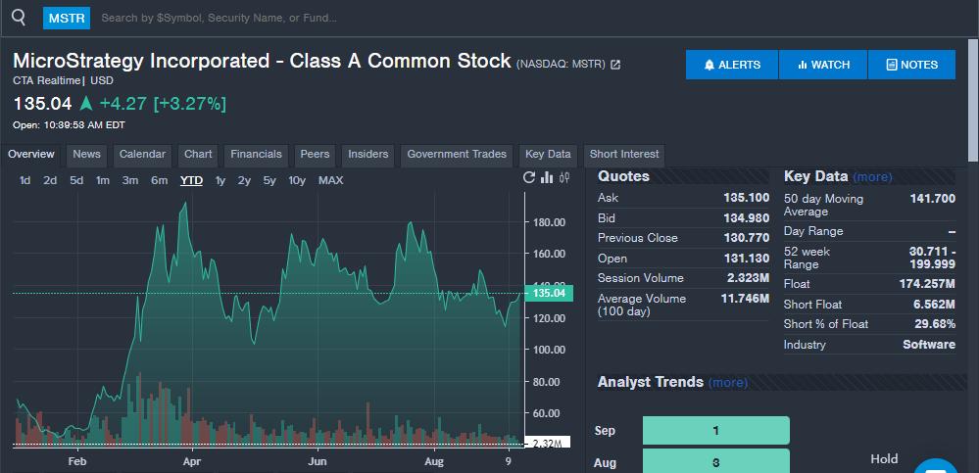Click the 50 day Moving Average value 141.700
Viewport: 979px width, 473px height.
tap(932, 199)
